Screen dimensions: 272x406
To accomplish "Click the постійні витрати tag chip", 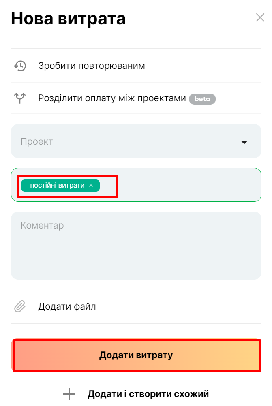I will [57, 186].
